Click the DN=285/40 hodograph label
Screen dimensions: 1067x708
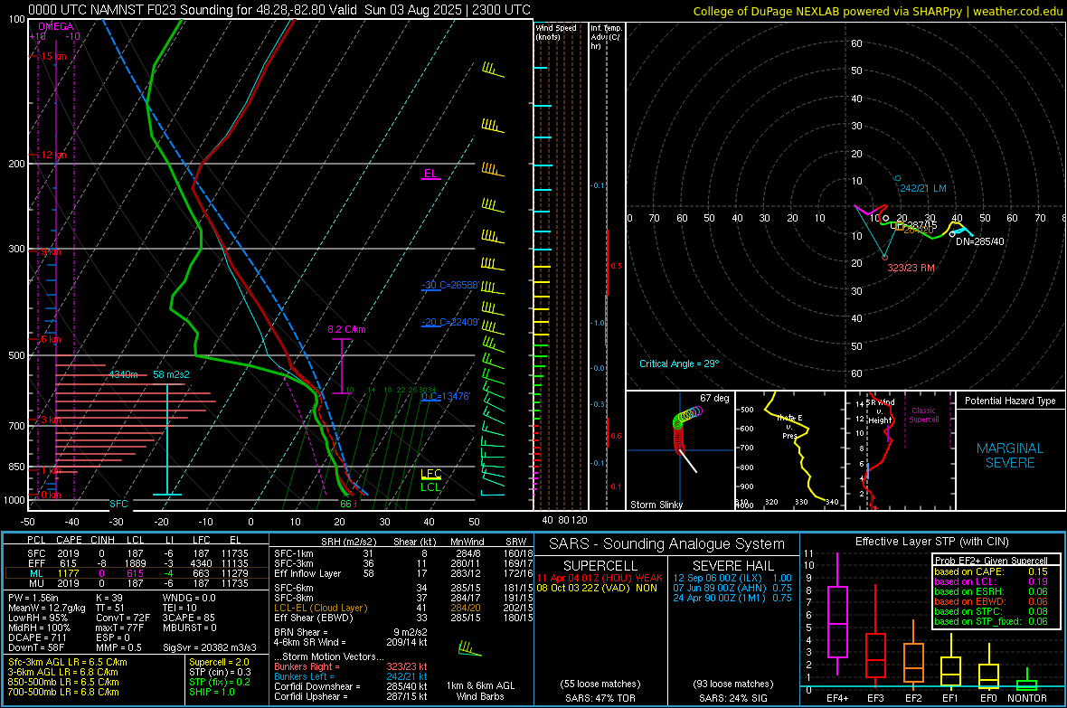coord(980,241)
